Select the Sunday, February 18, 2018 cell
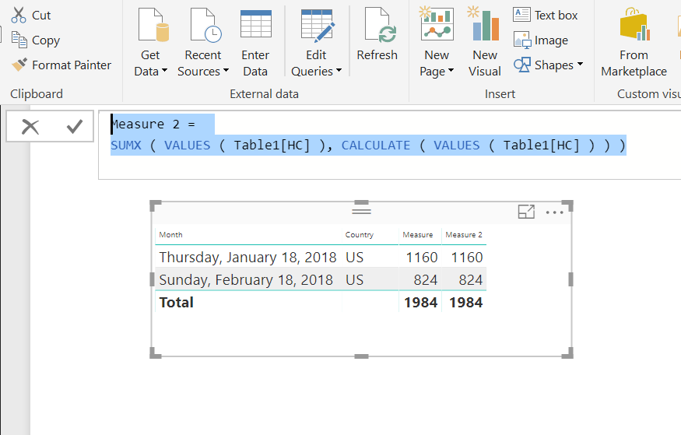This screenshot has width=681, height=435. click(x=246, y=279)
